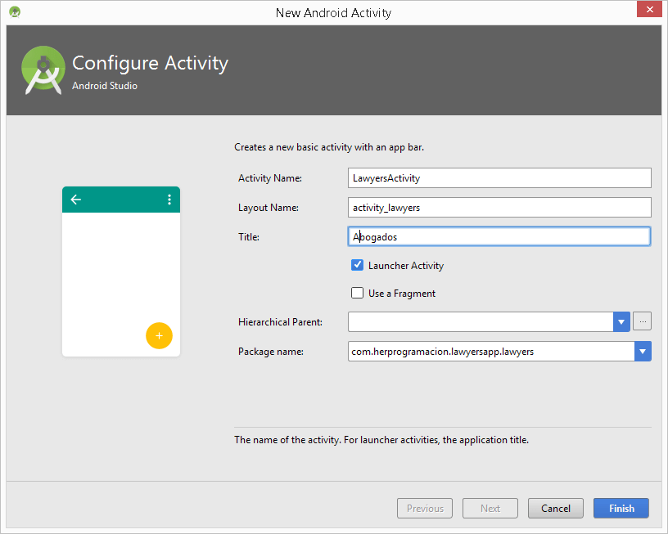This screenshot has height=534, width=668.
Task: Click the Launcher Activity label text
Action: click(406, 266)
